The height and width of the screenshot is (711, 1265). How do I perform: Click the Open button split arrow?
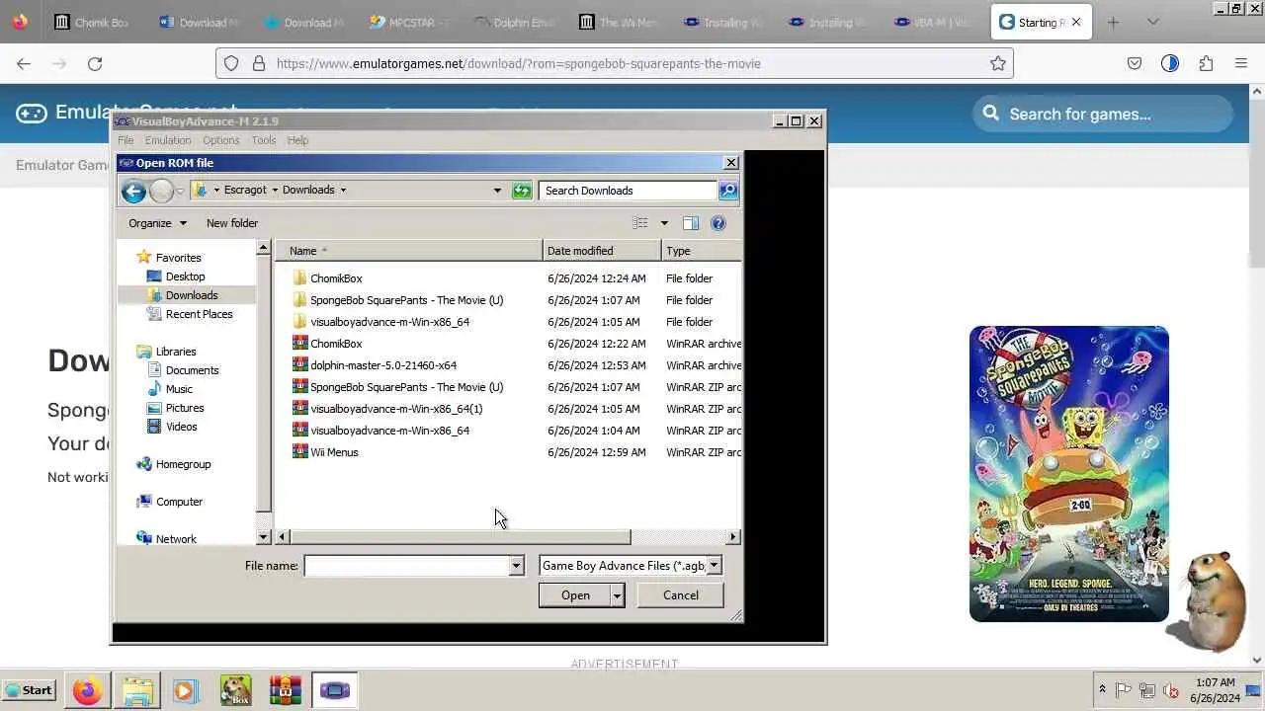click(x=617, y=595)
